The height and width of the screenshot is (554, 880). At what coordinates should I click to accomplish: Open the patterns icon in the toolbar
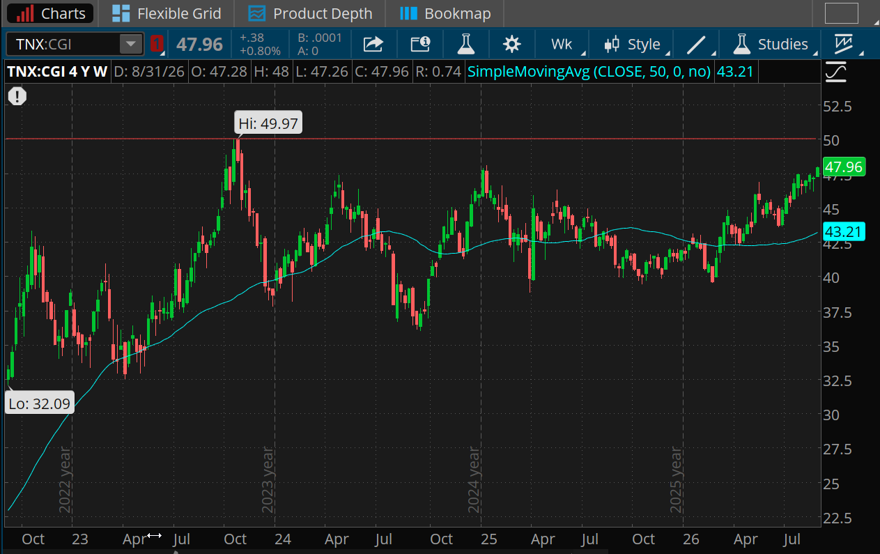(844, 45)
